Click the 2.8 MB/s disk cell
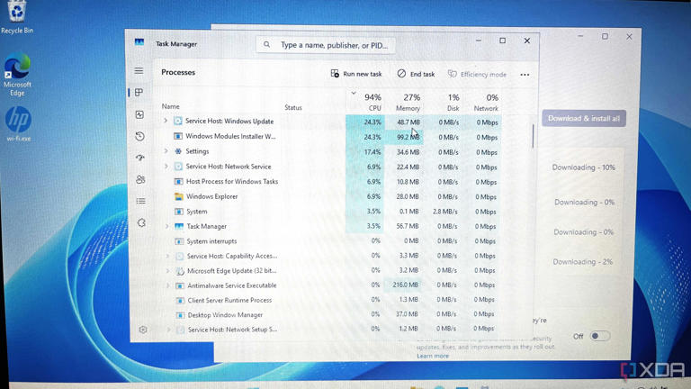This screenshot has width=691, height=389. pyautogui.click(x=444, y=212)
